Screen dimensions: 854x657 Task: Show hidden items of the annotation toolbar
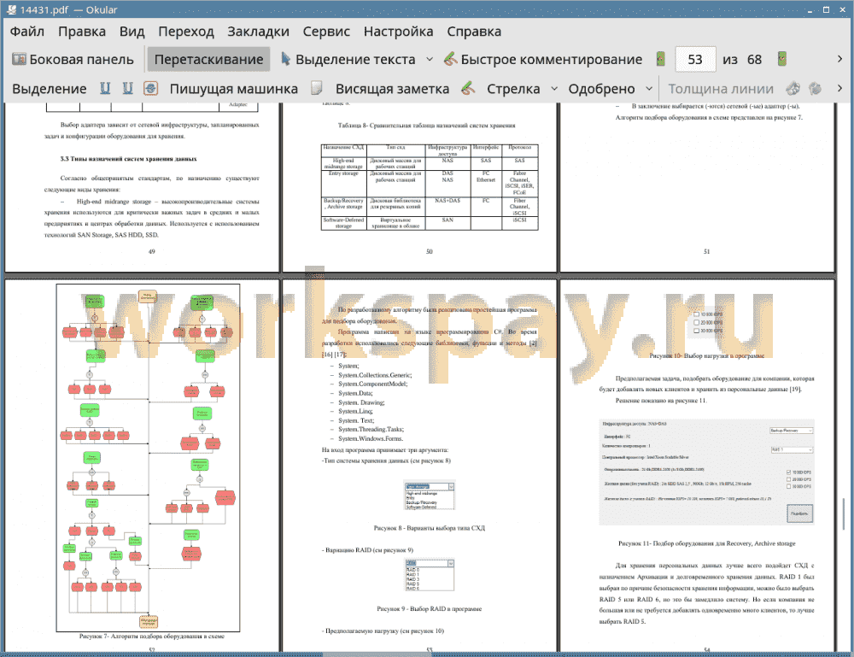click(839, 88)
